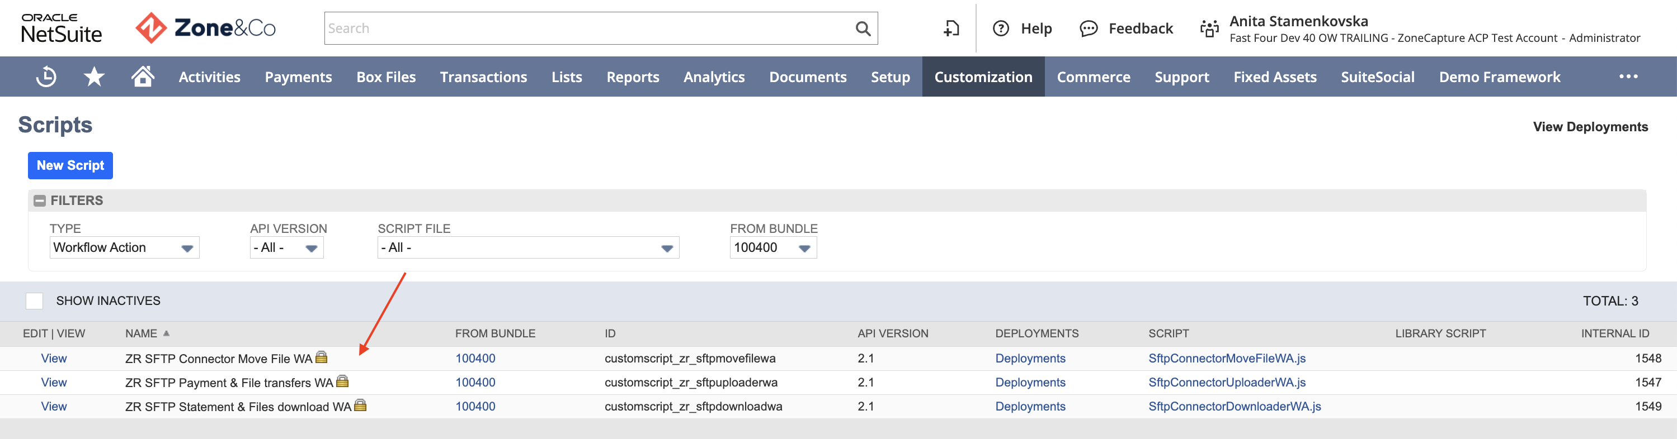Open SftpConnectorUploaderWA.js script file
Image resolution: width=1677 pixels, height=439 pixels.
pos(1227,383)
